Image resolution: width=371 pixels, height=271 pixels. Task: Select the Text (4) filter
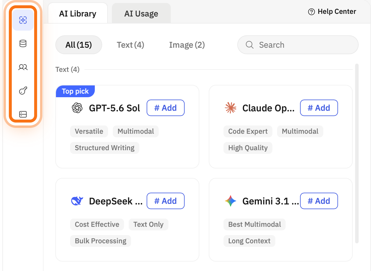130,45
